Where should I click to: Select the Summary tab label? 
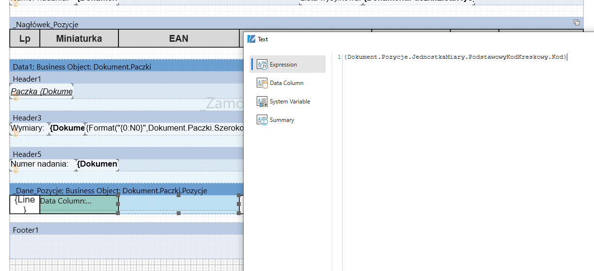282,120
